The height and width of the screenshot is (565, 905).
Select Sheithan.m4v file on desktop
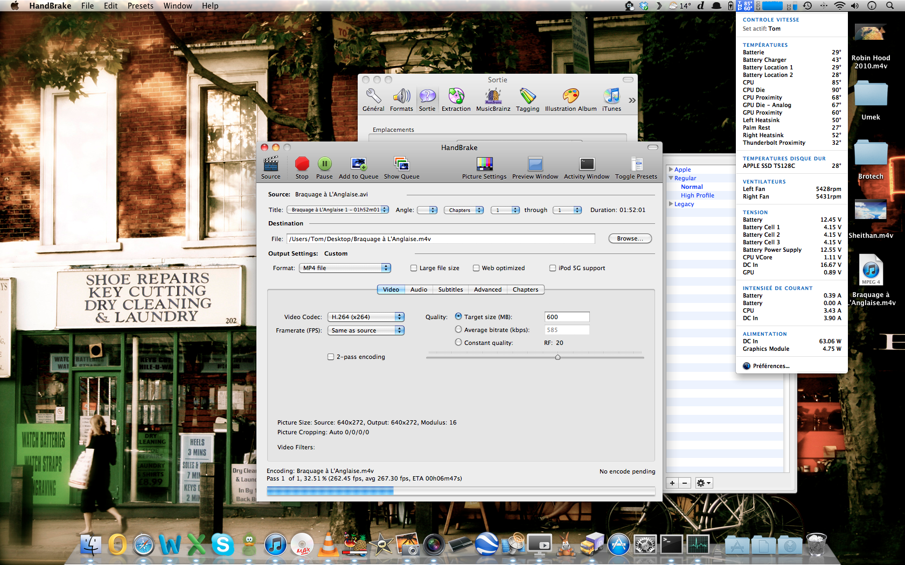tap(871, 219)
